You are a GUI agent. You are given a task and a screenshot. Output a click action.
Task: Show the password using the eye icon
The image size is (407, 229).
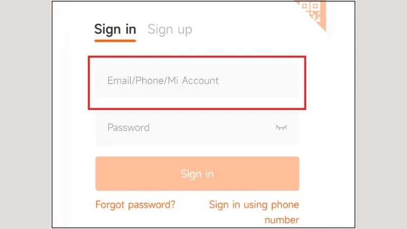281,127
